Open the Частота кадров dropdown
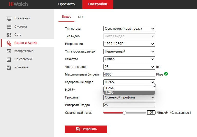 (x=129, y=67)
